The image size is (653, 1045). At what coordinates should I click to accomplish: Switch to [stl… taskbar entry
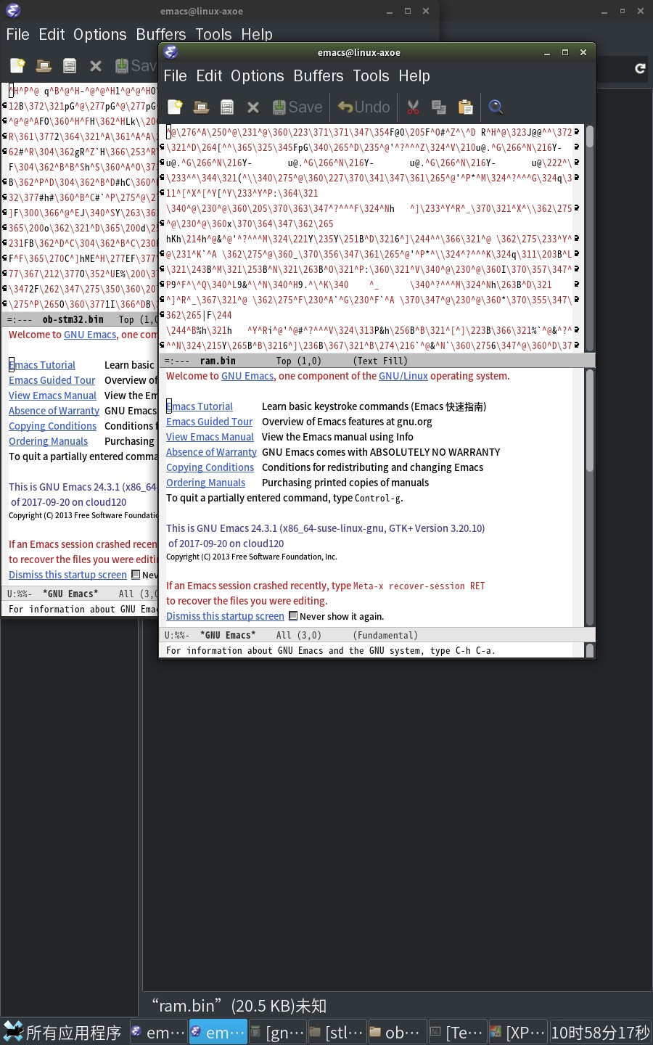point(337,1032)
